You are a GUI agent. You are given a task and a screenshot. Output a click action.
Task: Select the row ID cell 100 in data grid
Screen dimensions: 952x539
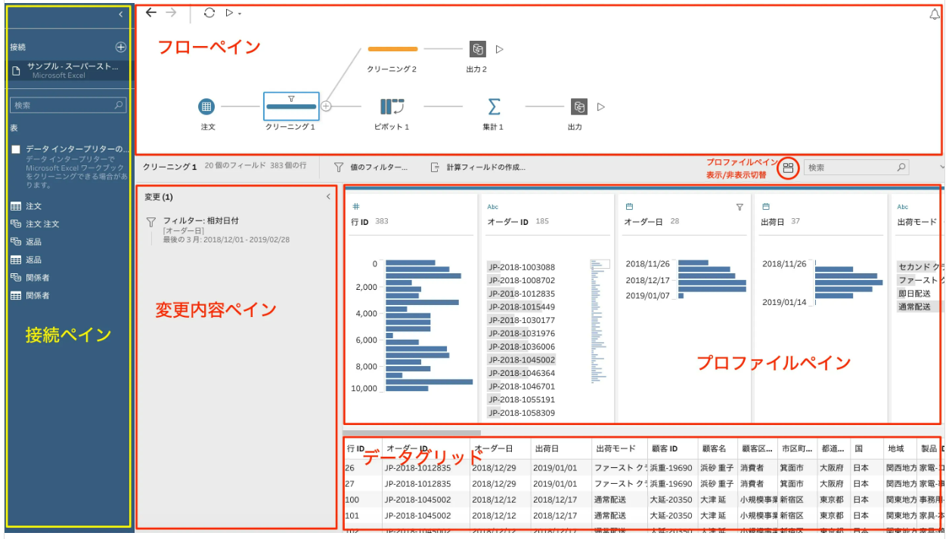(351, 500)
